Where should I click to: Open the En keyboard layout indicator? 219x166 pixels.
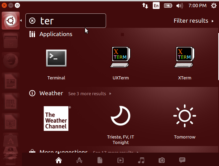(x=156, y=6)
